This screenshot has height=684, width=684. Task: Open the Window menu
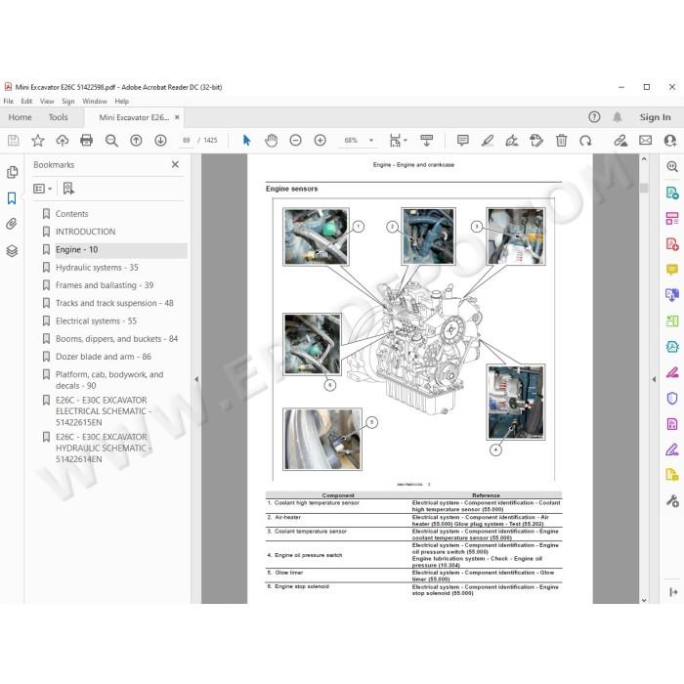pos(95,102)
